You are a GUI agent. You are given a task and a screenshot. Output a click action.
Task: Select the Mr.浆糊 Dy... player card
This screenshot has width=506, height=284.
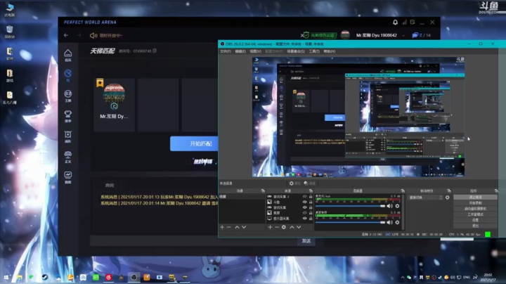coord(114,105)
